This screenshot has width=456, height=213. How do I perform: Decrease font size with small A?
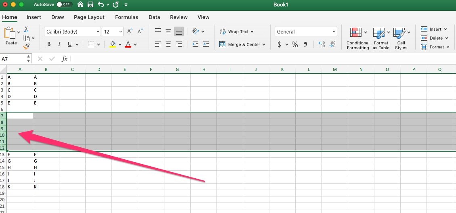[x=140, y=31]
